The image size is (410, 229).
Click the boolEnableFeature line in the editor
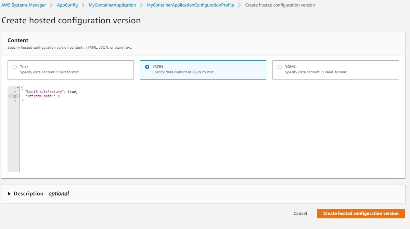[44, 92]
